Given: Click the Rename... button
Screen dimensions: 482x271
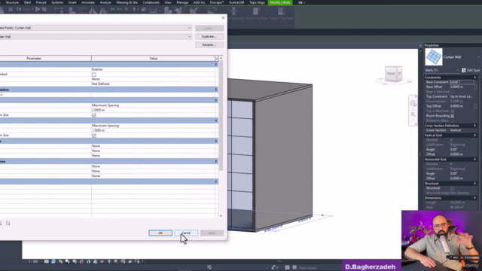Looking at the screenshot, I should tap(209, 45).
